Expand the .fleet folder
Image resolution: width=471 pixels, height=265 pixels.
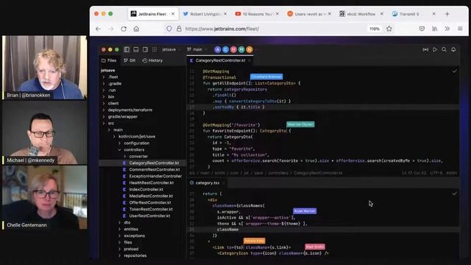tap(104, 77)
